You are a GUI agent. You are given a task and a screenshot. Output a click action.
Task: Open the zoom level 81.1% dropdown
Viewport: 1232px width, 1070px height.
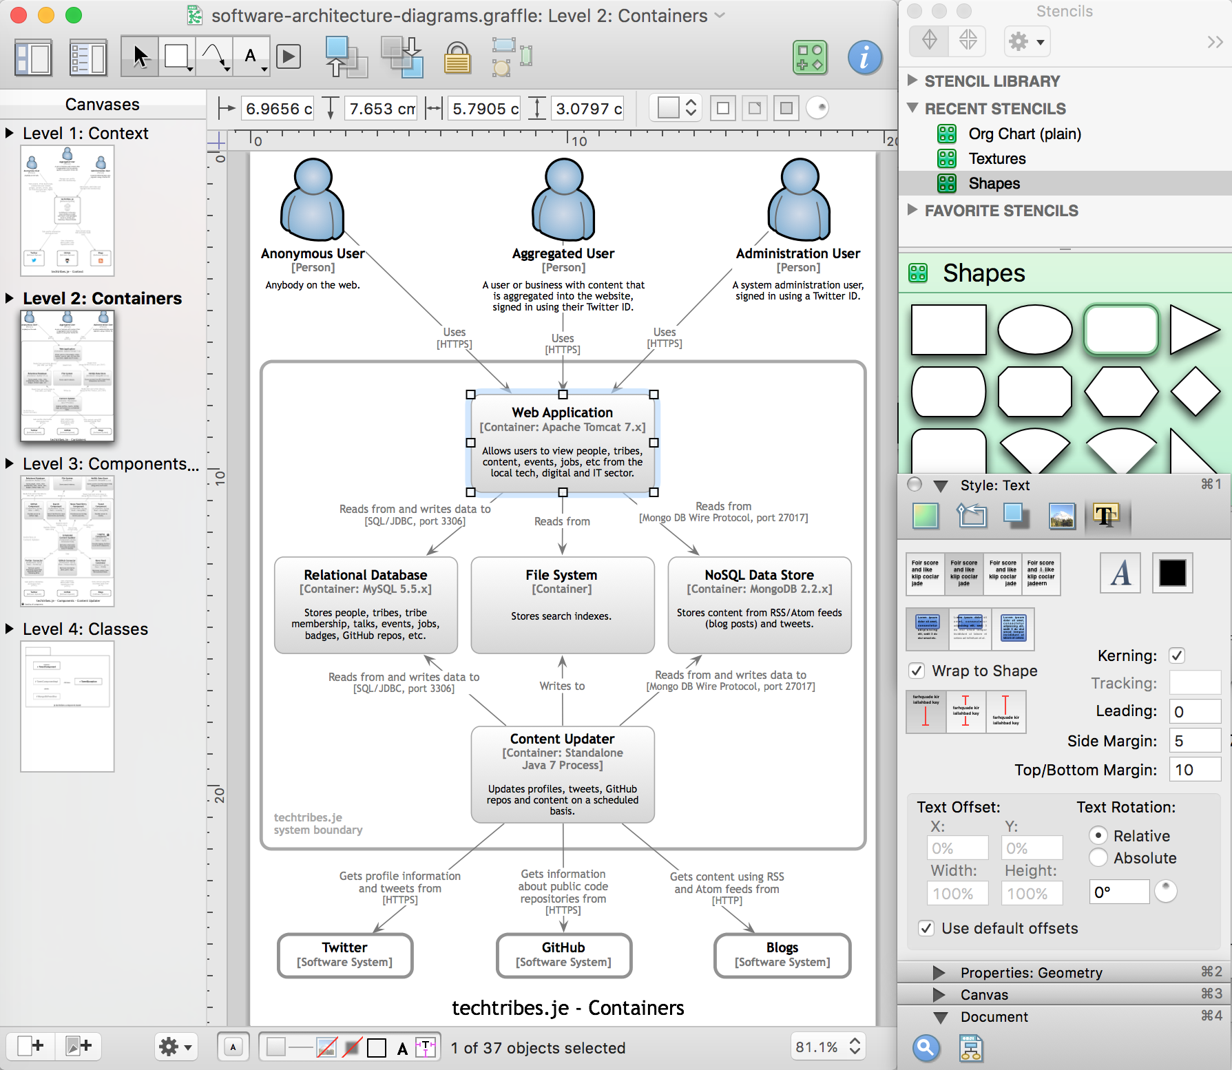coord(827,1047)
